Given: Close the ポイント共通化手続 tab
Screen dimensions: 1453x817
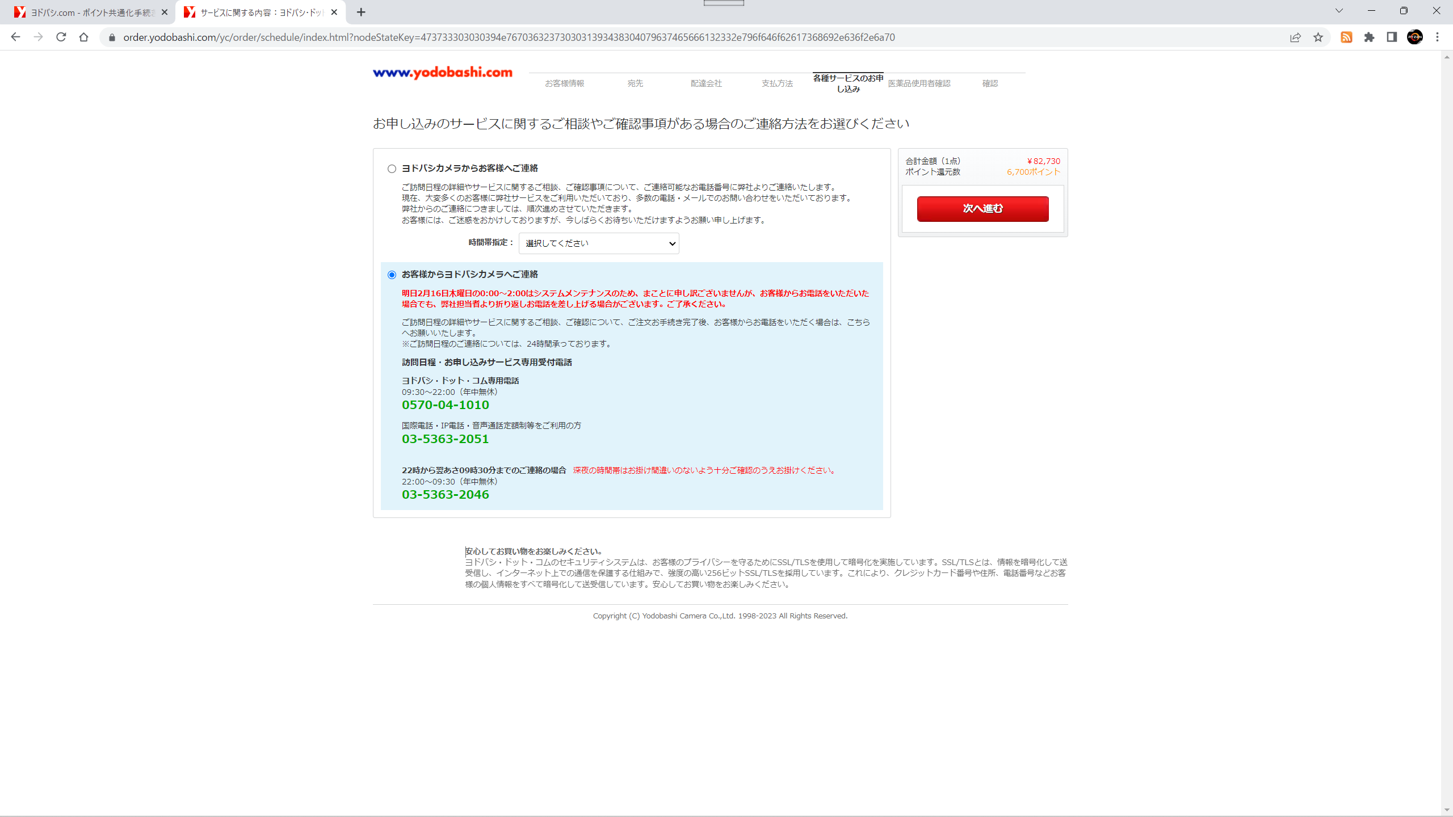Looking at the screenshot, I should click(165, 12).
